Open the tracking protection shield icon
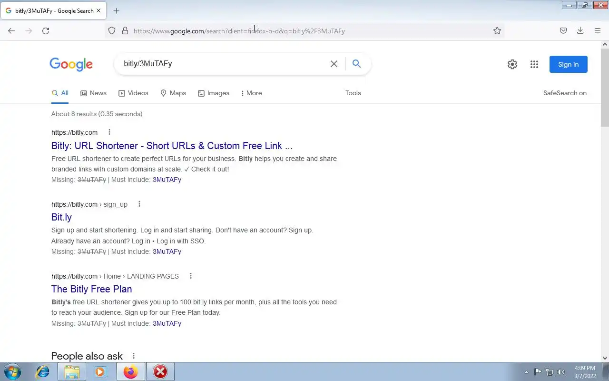609x381 pixels. pyautogui.click(x=112, y=31)
